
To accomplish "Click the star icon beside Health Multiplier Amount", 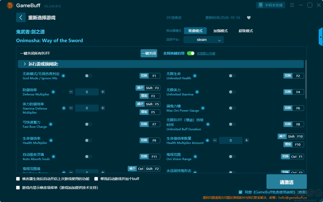I will tap(207, 140).
